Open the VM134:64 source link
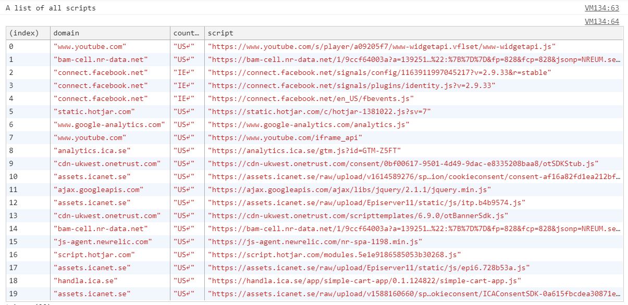This screenshot has height=305, width=628. pos(602,21)
